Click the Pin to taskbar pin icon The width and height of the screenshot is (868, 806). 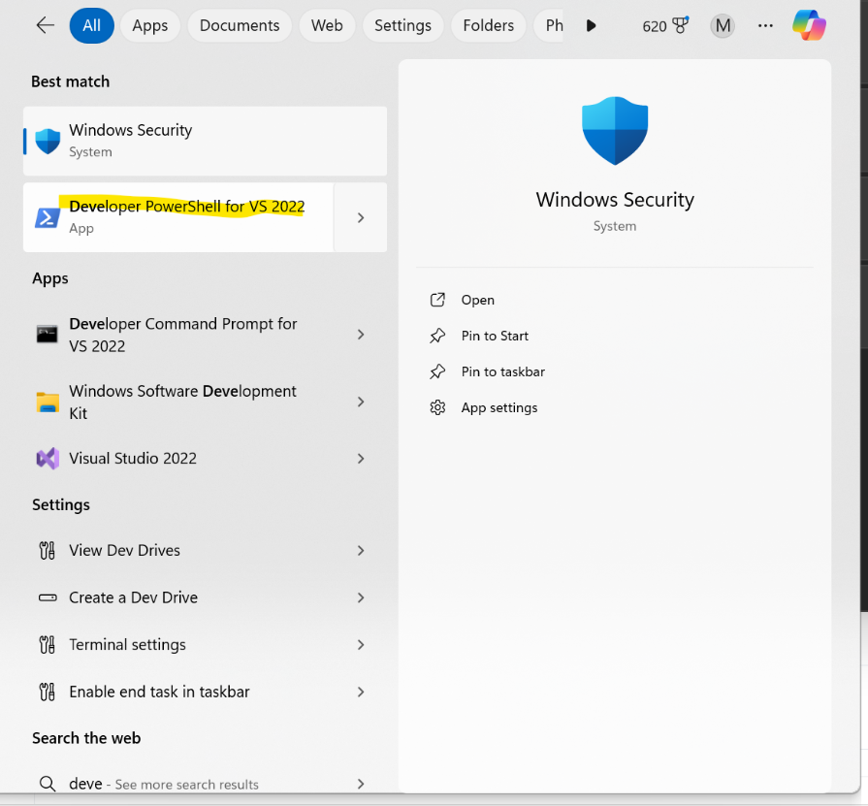point(437,371)
